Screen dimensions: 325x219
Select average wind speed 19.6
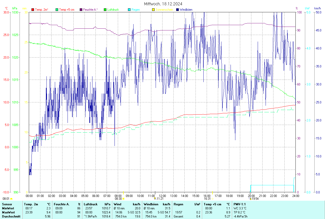138,216
